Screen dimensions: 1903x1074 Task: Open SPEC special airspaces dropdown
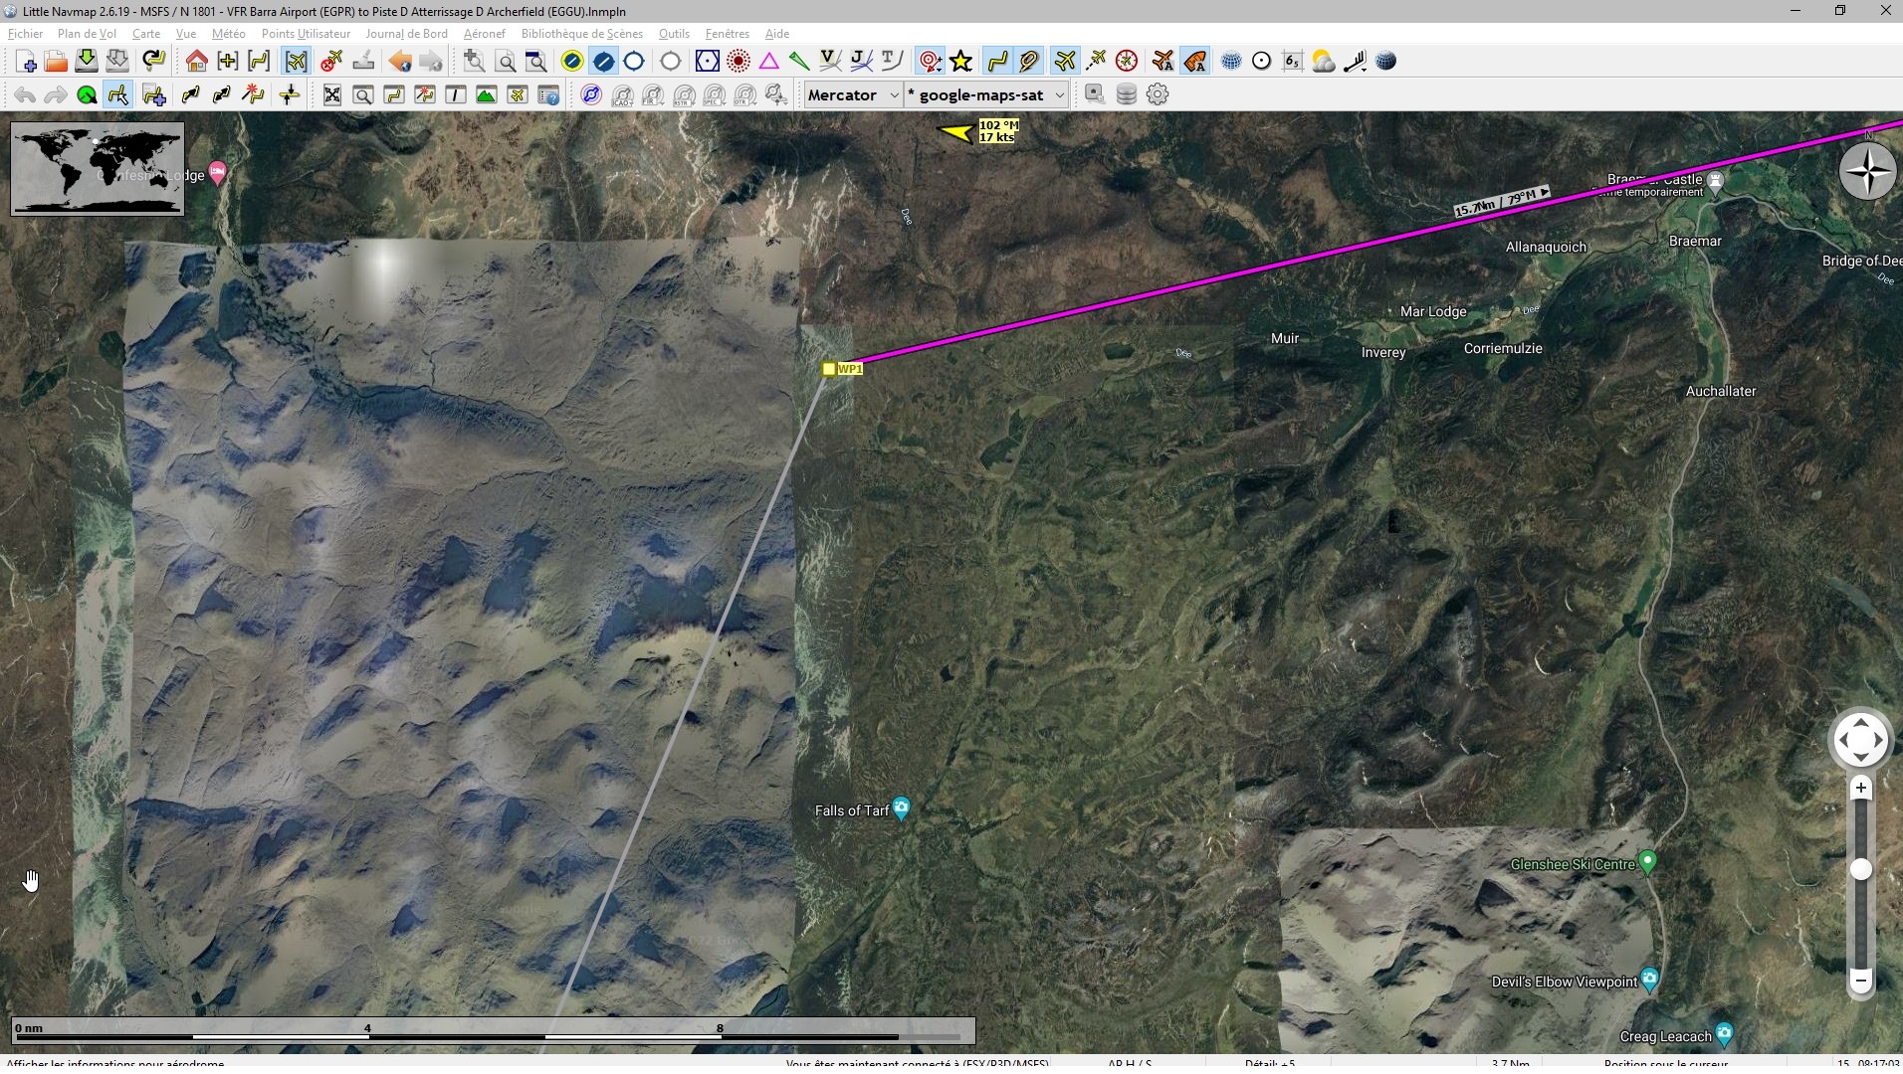[715, 95]
